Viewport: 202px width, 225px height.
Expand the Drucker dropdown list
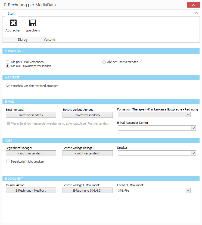coord(194,153)
